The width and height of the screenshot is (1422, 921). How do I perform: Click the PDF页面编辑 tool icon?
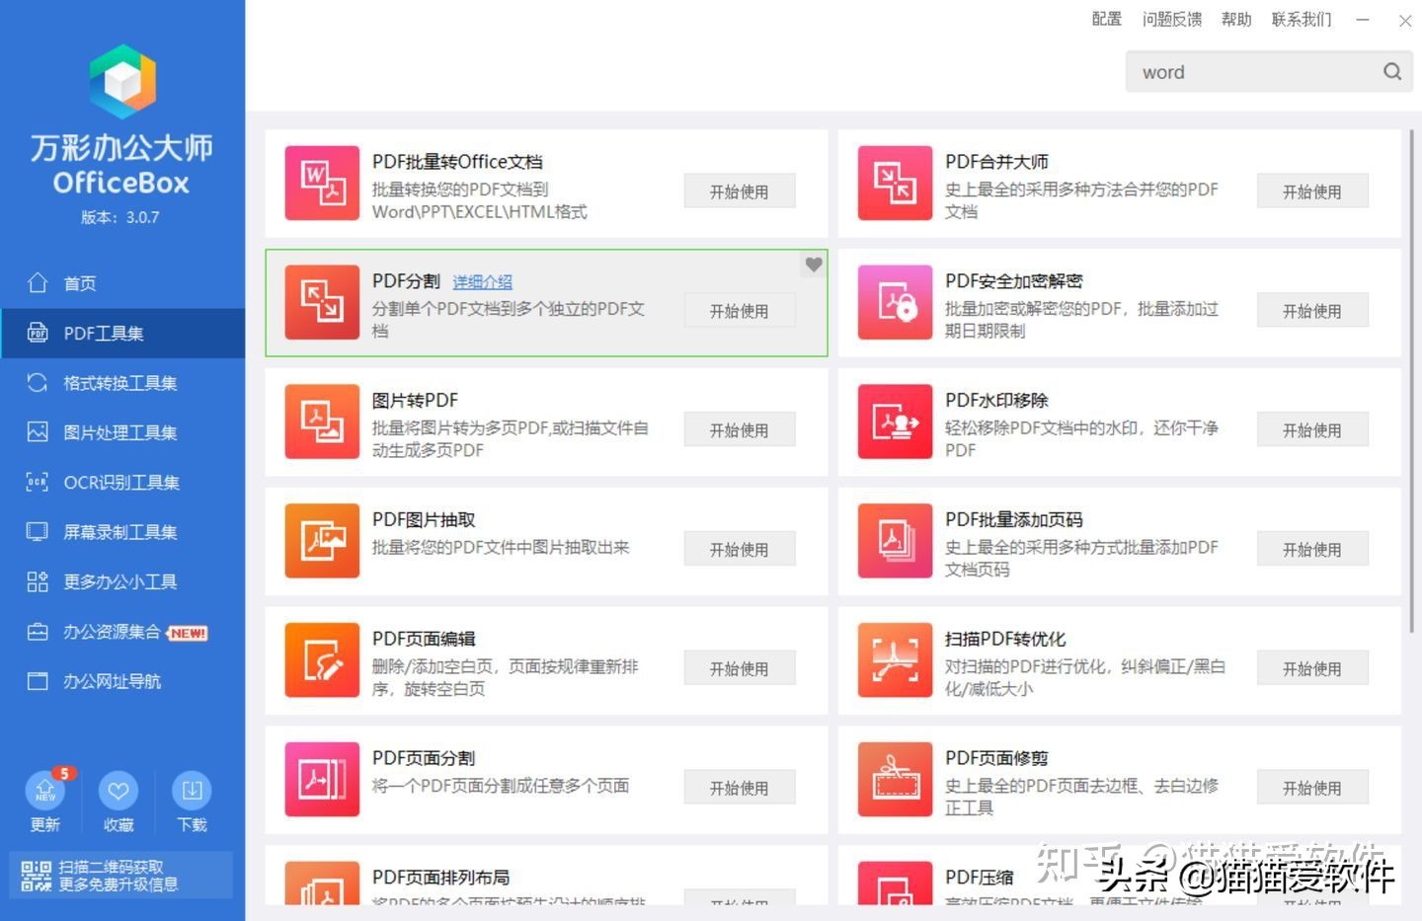(321, 659)
